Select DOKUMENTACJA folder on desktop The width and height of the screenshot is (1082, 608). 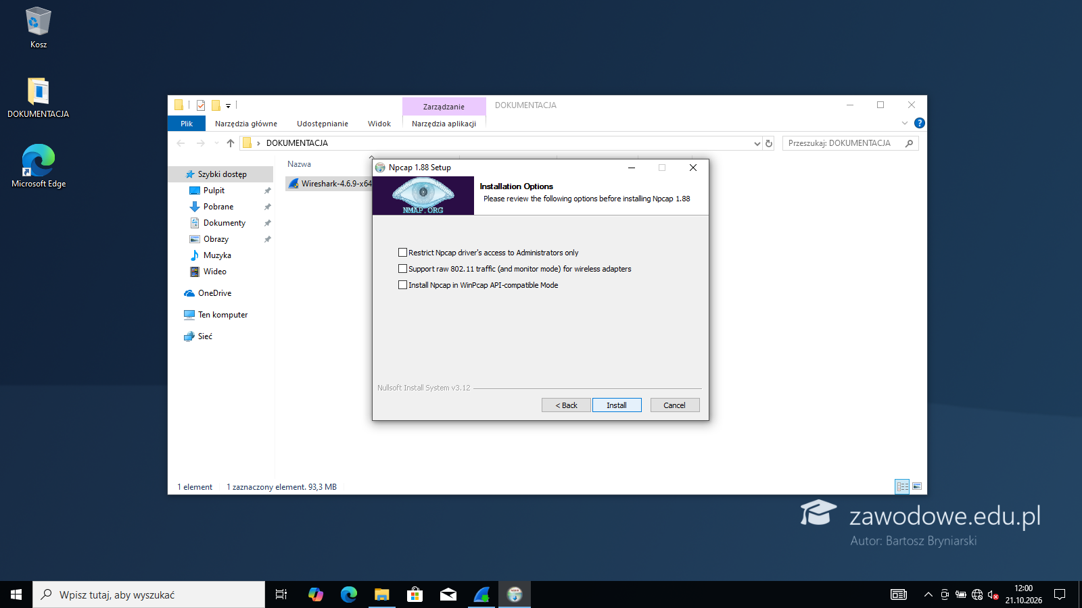(39, 97)
